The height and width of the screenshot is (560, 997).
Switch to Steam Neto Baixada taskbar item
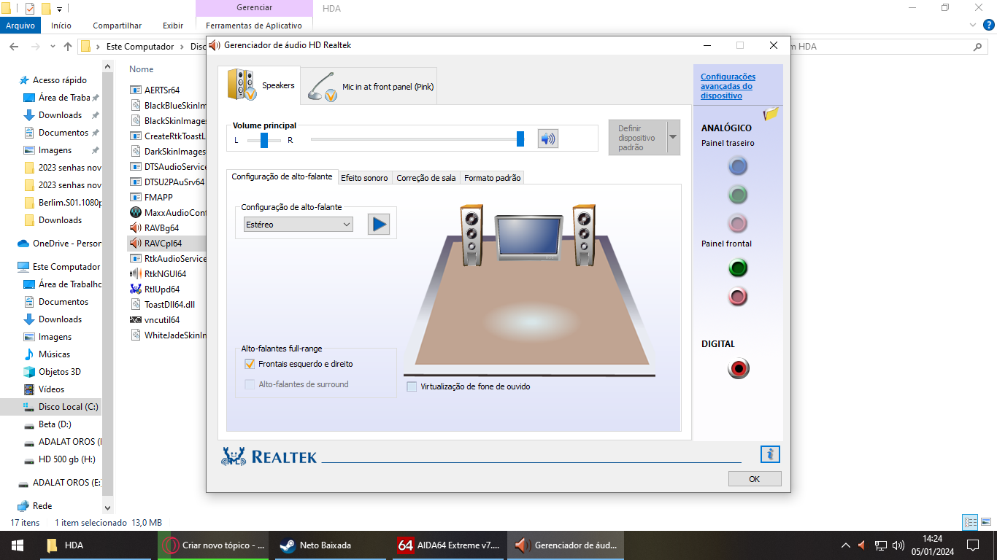[x=328, y=545]
